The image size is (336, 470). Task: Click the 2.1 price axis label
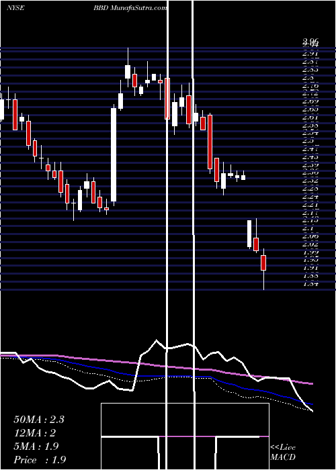pos(308,228)
